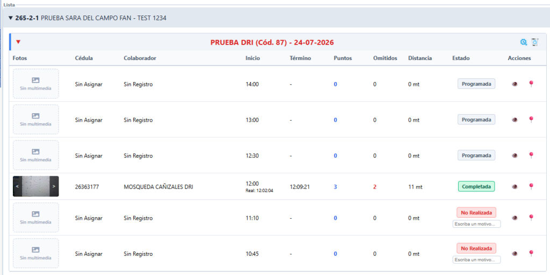
Task: Click the eye icon in the 12:30 row
Action: [x=515, y=155]
